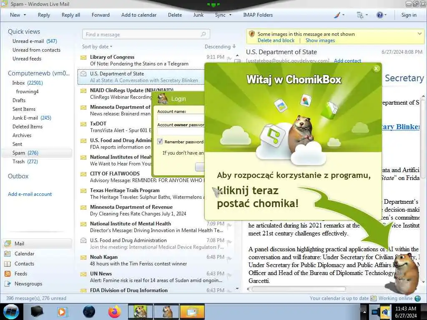Screen dimensions: 427x320
Task: Select Unread e-mail quick view
Action: (35, 41)
